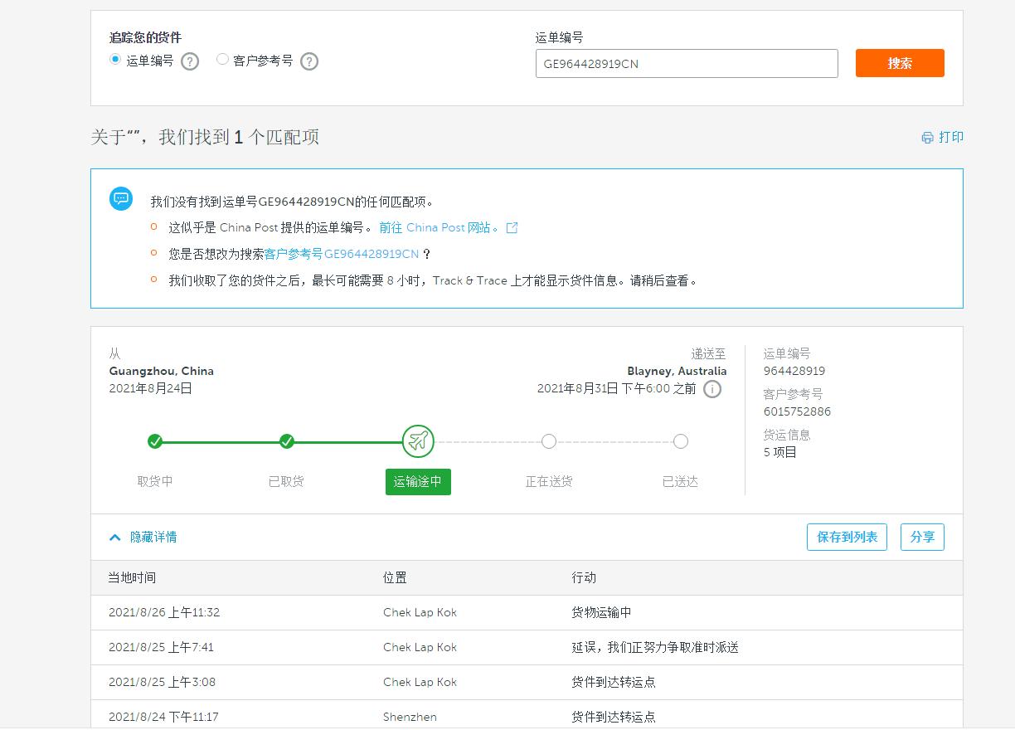Screen dimensions: 1015x730
Task: Click the empty circle above 已送达
Action: [680, 442]
